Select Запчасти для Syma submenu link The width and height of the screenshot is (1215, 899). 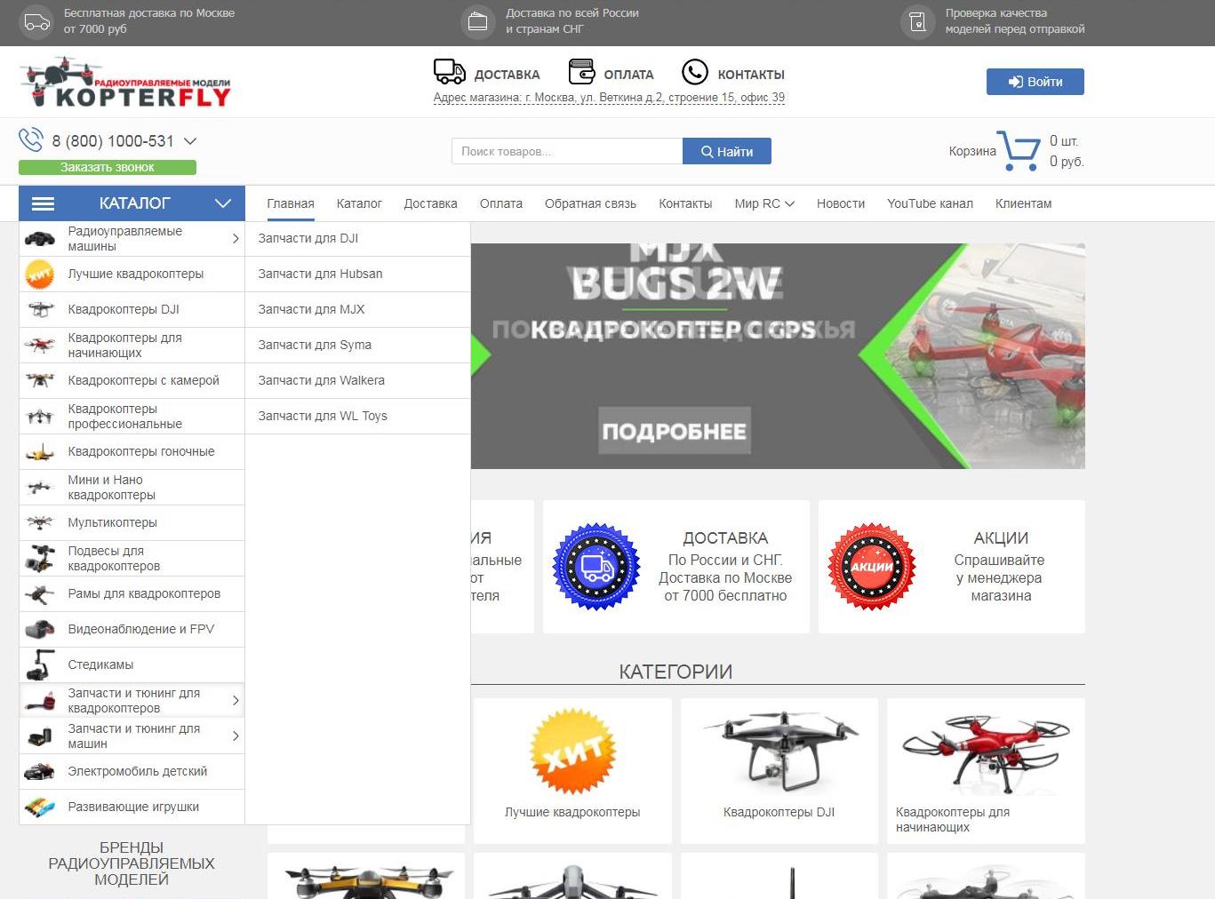tap(315, 345)
